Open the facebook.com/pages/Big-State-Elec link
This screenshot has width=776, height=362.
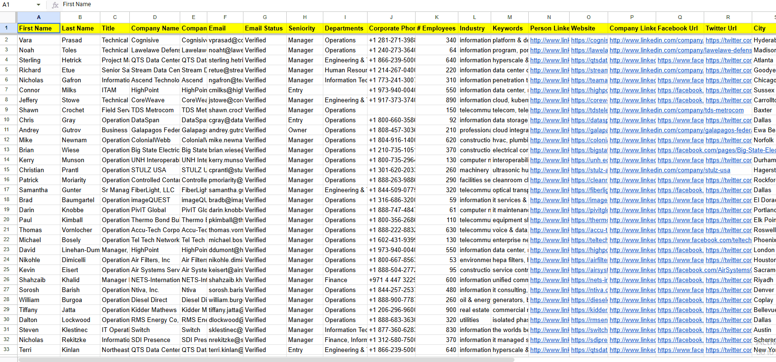point(717,150)
